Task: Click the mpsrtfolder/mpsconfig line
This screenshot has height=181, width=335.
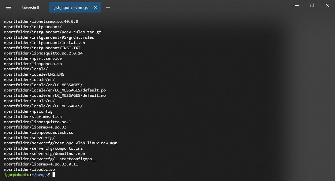Action: pyautogui.click(x=28, y=111)
